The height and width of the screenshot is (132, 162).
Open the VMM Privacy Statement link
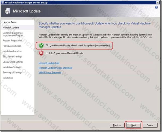[x=50, y=73]
